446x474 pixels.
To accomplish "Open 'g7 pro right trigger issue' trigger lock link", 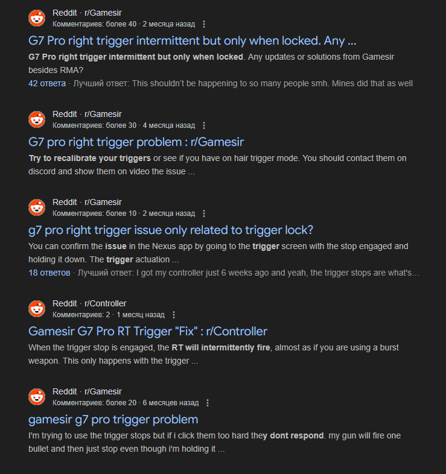I will click(x=171, y=230).
